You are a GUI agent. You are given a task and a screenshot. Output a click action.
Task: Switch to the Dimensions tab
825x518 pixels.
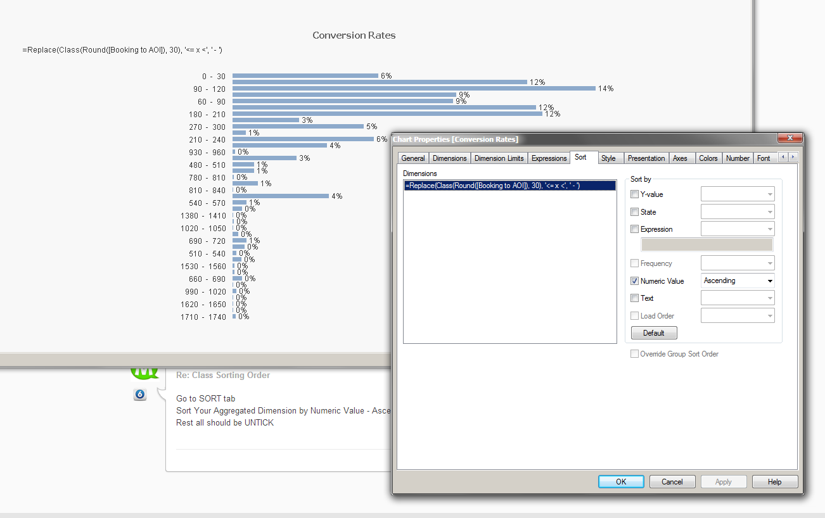point(450,158)
